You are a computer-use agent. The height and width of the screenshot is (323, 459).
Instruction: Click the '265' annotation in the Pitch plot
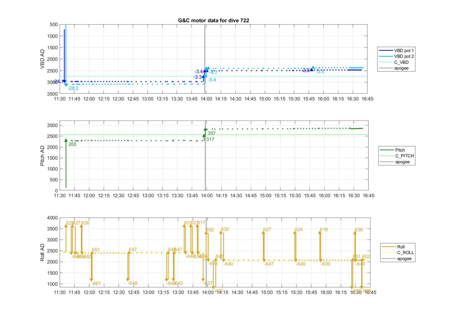point(72,144)
